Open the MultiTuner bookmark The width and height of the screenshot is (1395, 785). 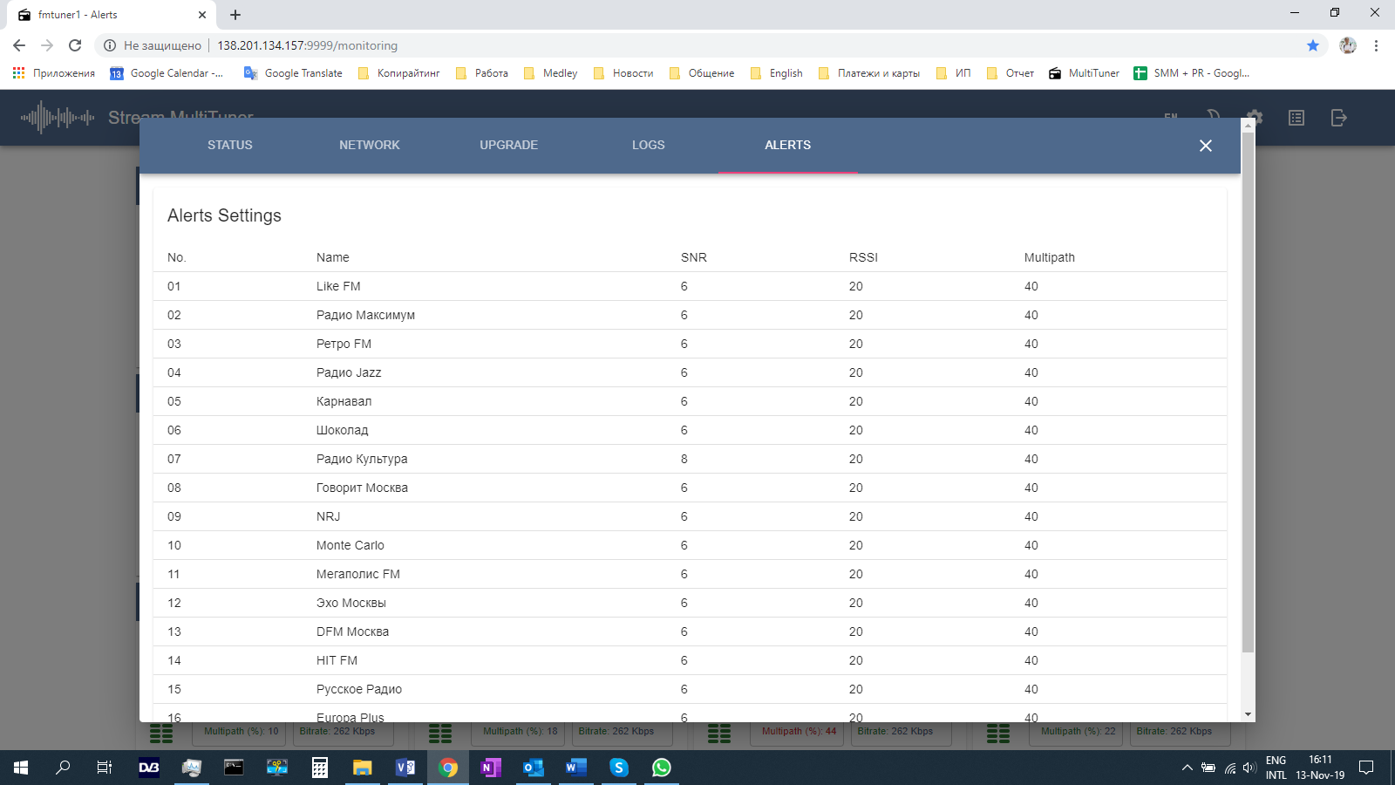point(1084,73)
